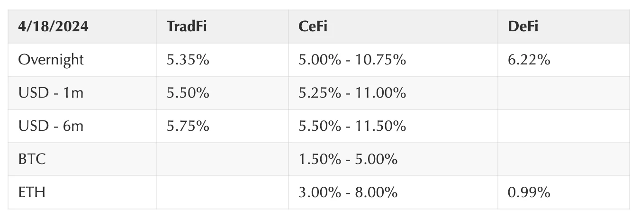This screenshot has height=218, width=640.
Task: Select the DeFi column header
Action: pyautogui.click(x=564, y=27)
